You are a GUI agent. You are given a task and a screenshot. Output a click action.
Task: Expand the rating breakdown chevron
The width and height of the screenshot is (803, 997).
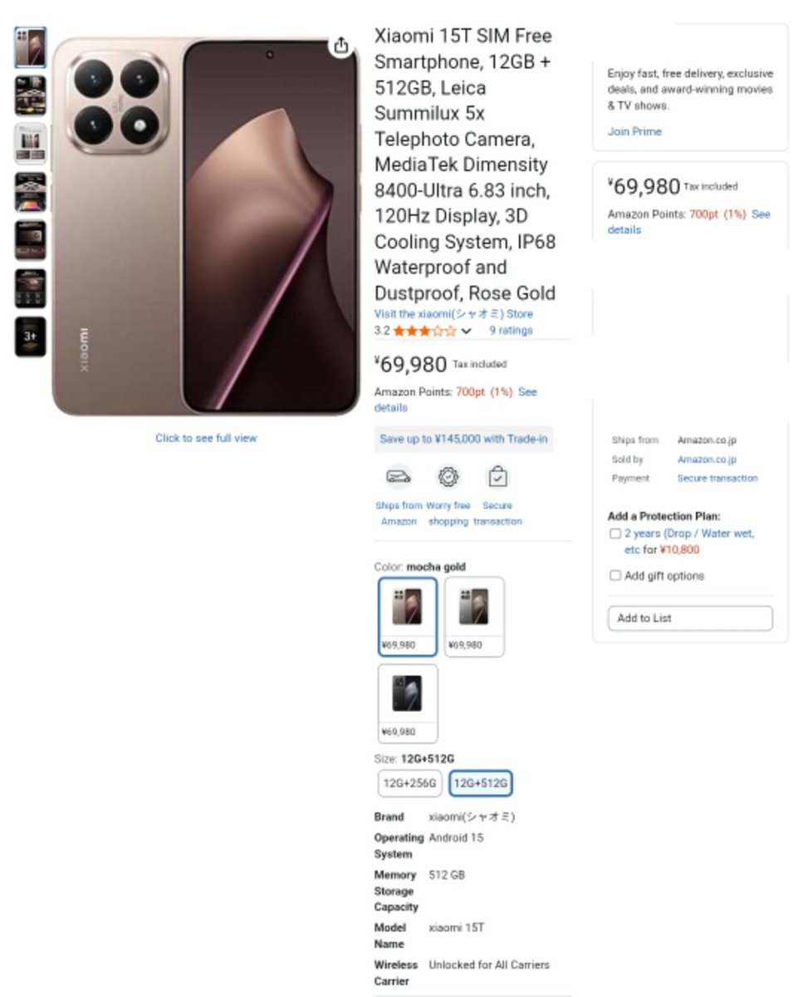pos(467,332)
